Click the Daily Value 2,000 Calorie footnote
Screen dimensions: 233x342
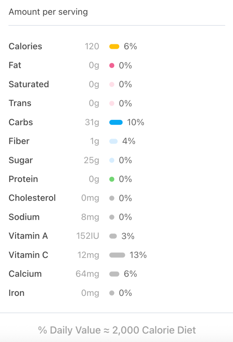[117, 330]
